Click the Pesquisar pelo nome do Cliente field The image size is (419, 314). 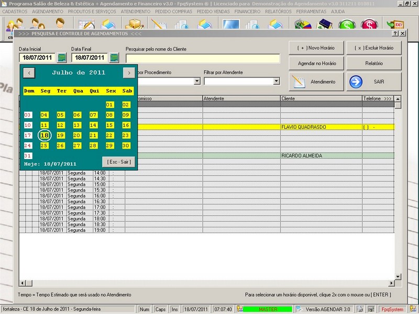point(202,58)
